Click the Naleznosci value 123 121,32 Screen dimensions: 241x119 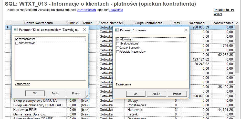[201, 59]
